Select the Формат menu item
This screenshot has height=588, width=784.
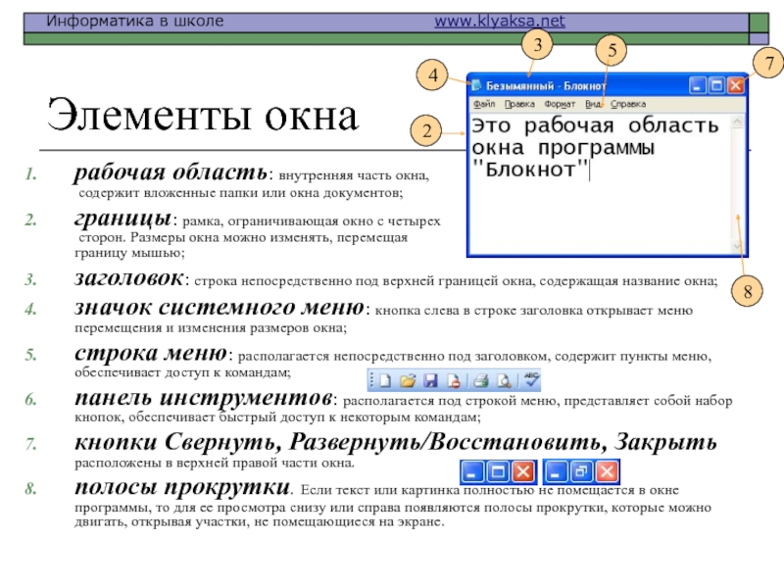coord(560,104)
